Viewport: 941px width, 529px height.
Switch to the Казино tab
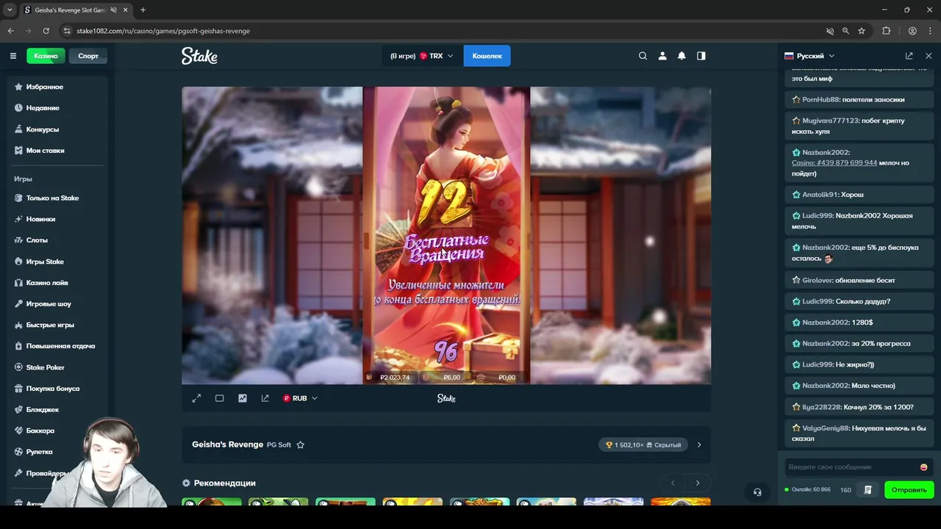click(46, 56)
